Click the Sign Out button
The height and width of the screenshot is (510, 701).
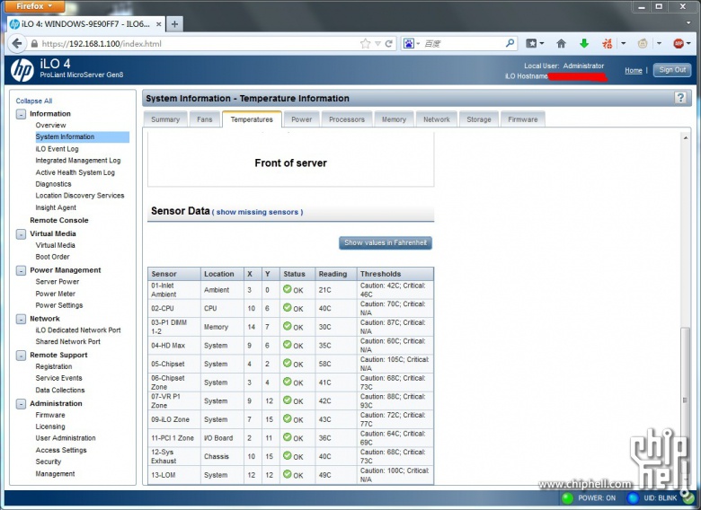[x=672, y=70]
